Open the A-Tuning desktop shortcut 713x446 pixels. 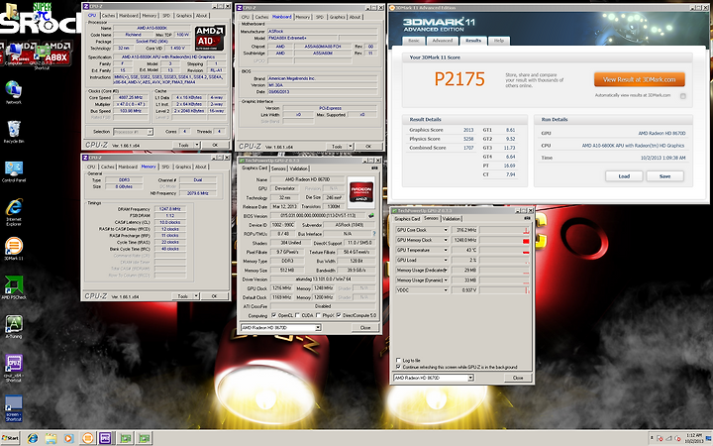[14, 326]
